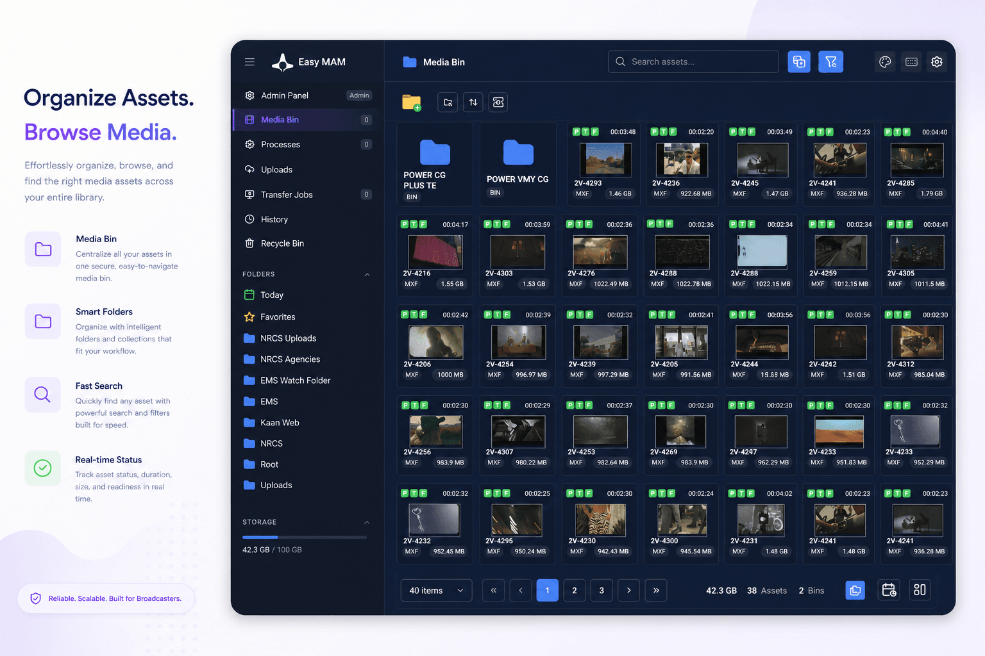
Task: Click the 2V-4285 asset name
Action: (x=900, y=183)
